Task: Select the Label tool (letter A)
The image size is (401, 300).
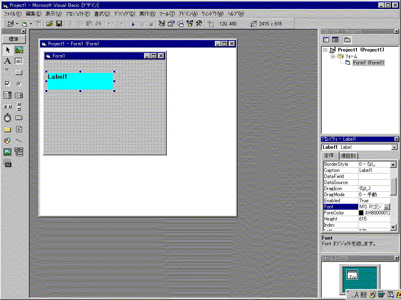Action: [x=7, y=61]
